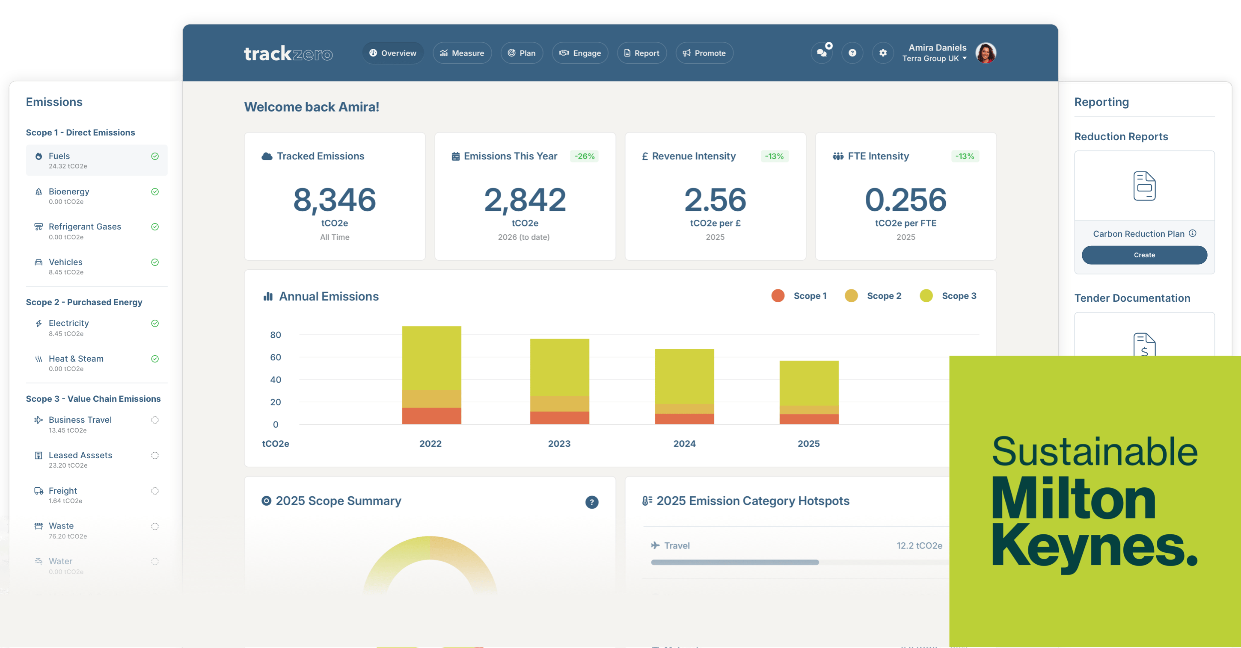
Task: Expand the Terra Group UK dropdown
Action: click(x=935, y=59)
